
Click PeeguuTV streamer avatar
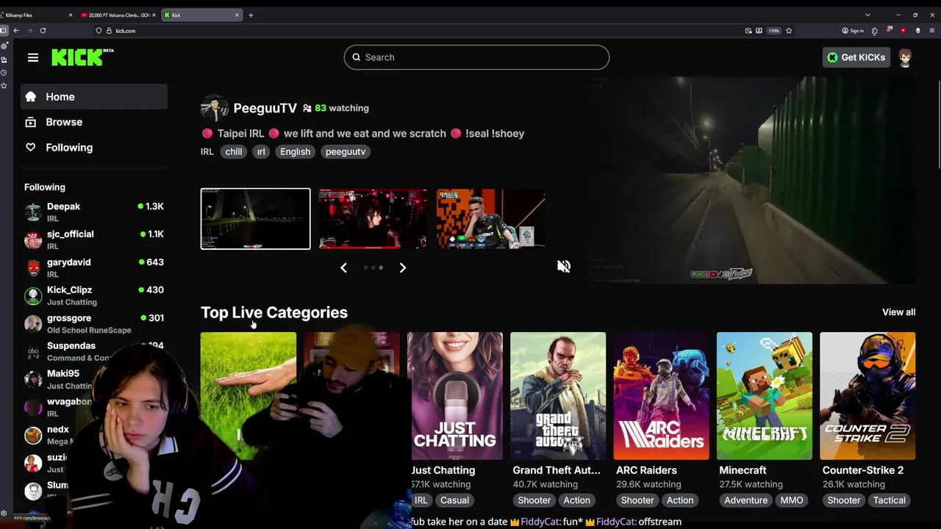pyautogui.click(x=214, y=108)
